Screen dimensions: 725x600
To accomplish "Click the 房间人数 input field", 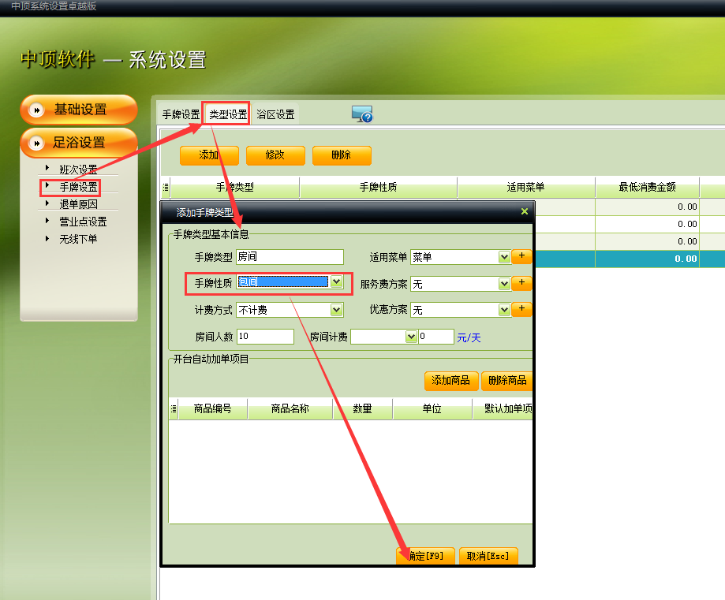I will point(265,337).
